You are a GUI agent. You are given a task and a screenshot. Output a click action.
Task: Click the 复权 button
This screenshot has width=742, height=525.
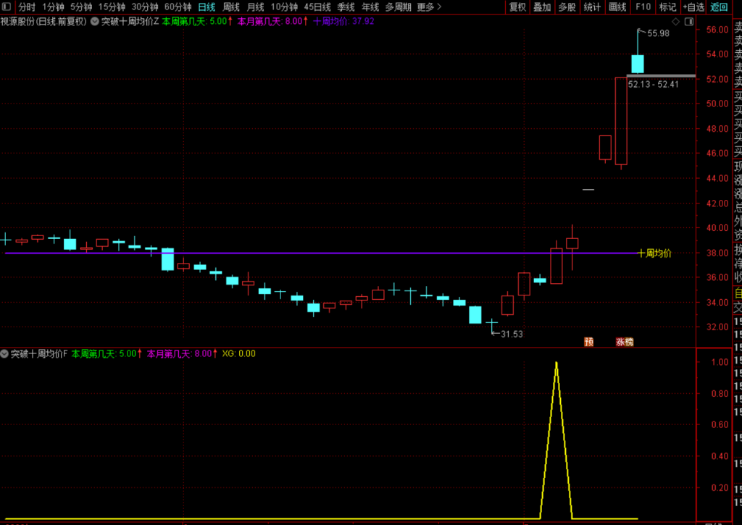pos(517,7)
